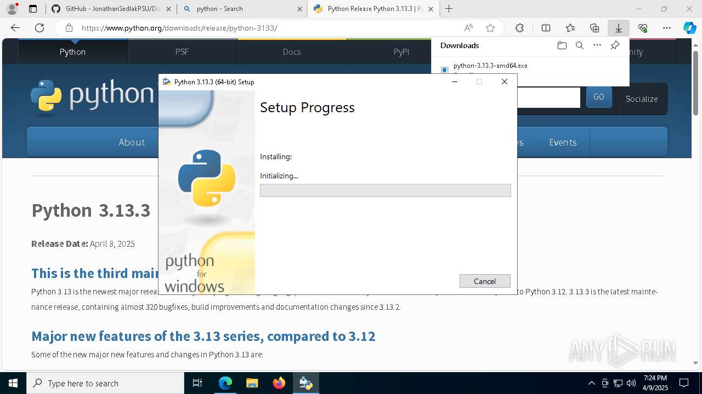Open Task View on the taskbar
The width and height of the screenshot is (702, 394).
[x=197, y=383]
